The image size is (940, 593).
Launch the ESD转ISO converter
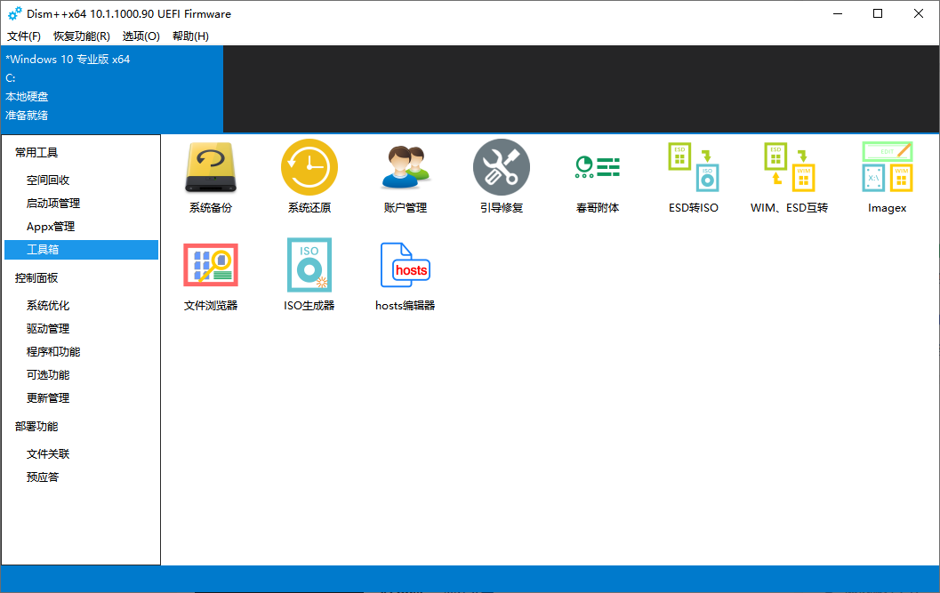[693, 178]
